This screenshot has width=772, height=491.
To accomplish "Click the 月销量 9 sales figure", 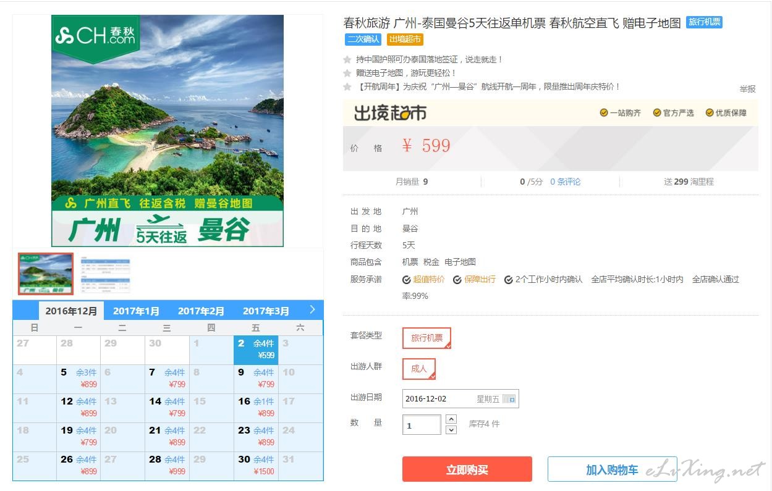I will 412,182.
